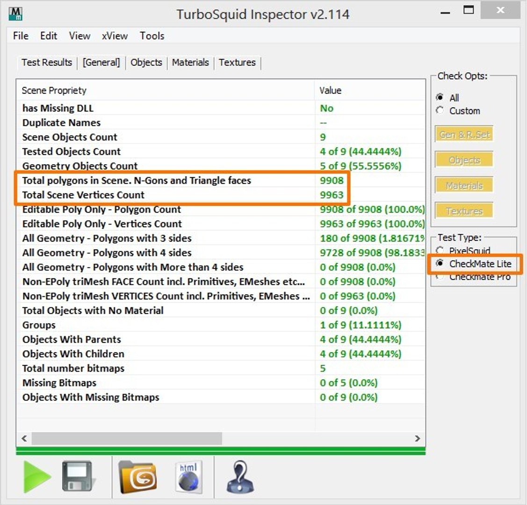Choose PixelSquid test type
The image size is (527, 505).
coord(463,250)
